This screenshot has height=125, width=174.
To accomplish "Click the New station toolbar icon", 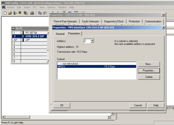I will click(x=5, y=13).
